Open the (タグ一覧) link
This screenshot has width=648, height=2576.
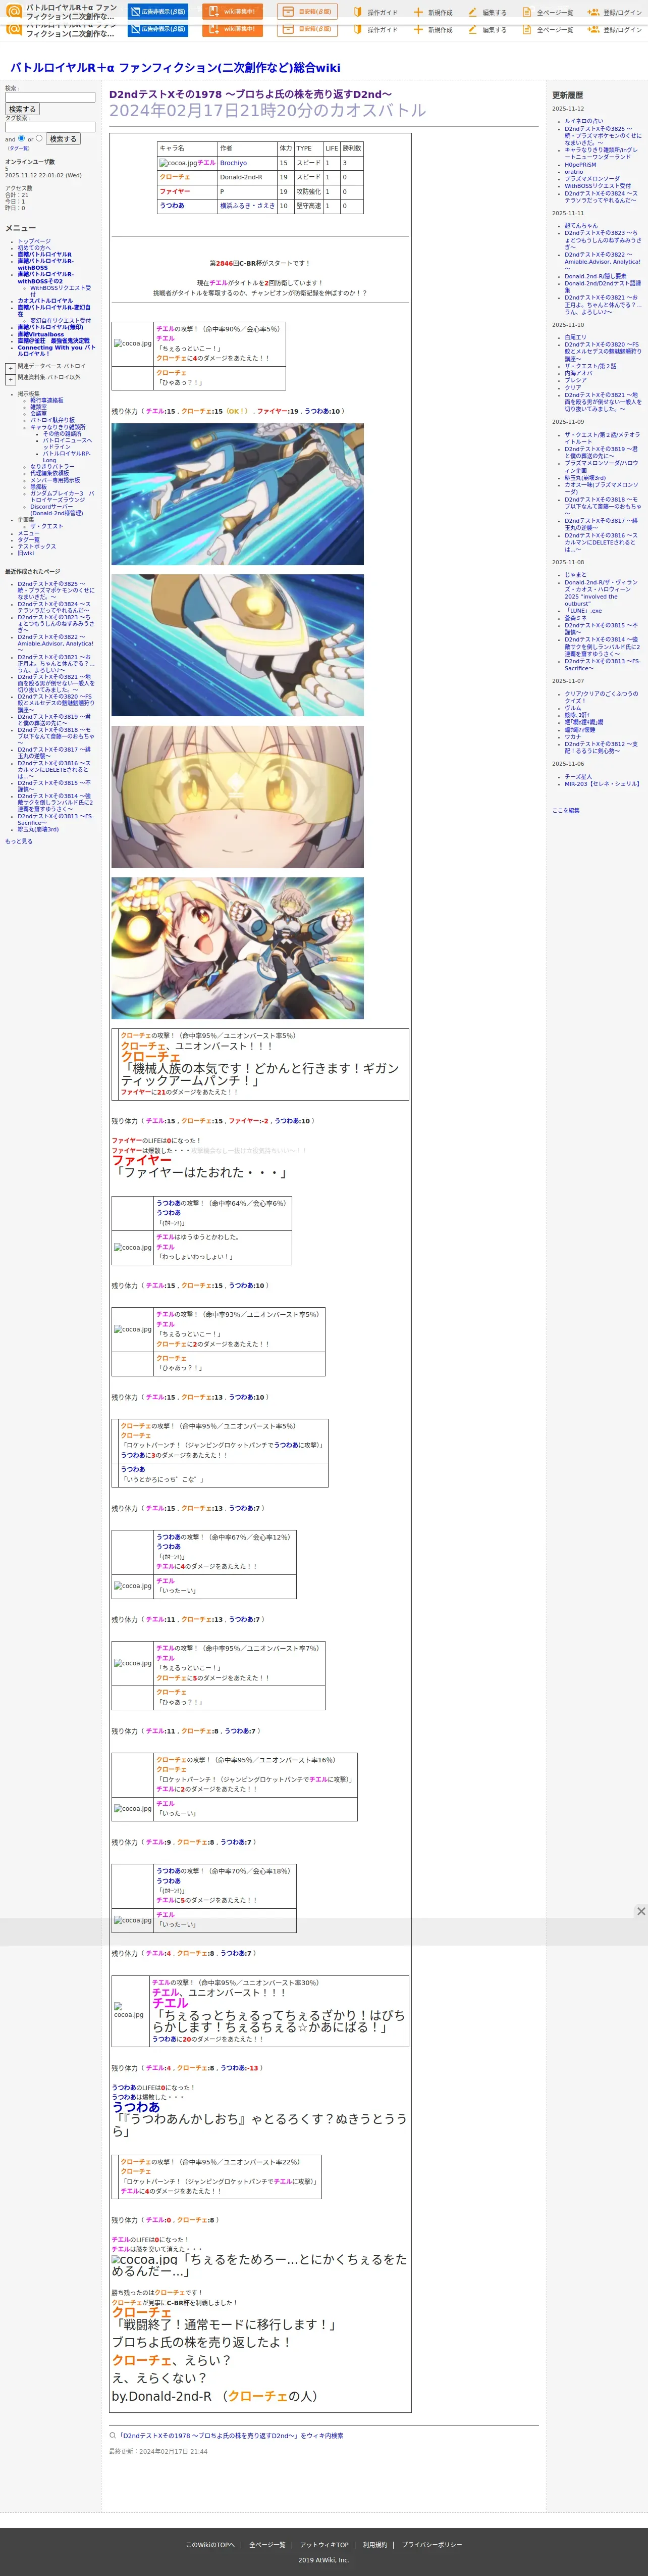18,148
